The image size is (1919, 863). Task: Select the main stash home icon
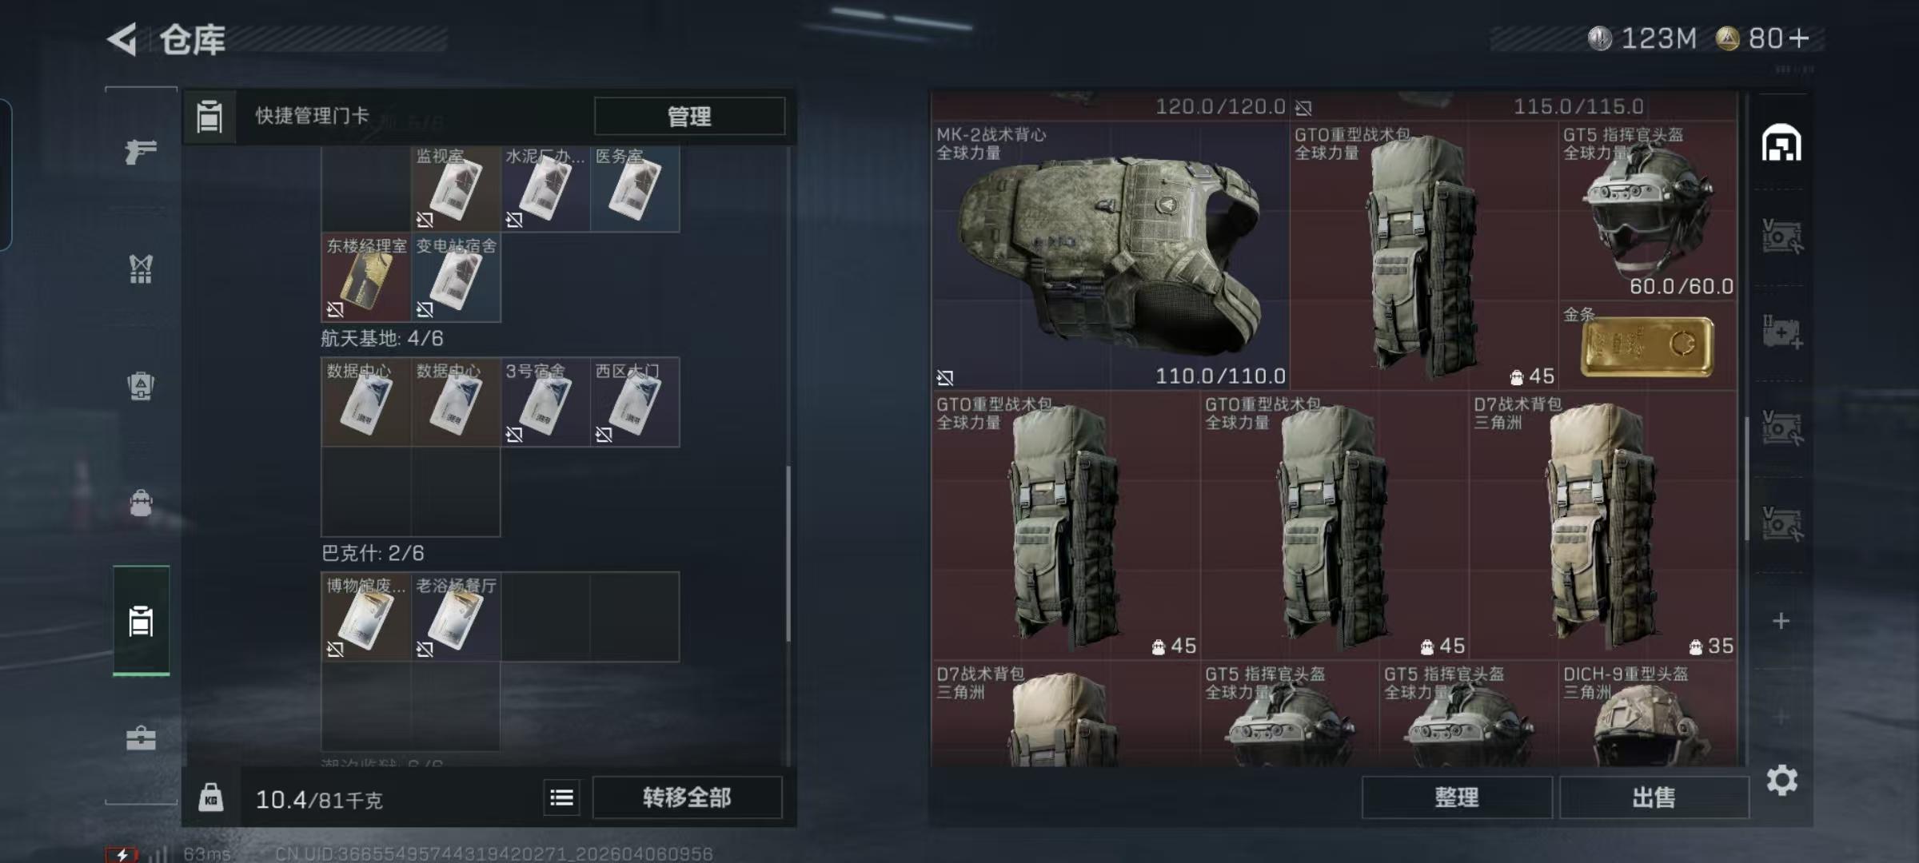tap(1781, 144)
